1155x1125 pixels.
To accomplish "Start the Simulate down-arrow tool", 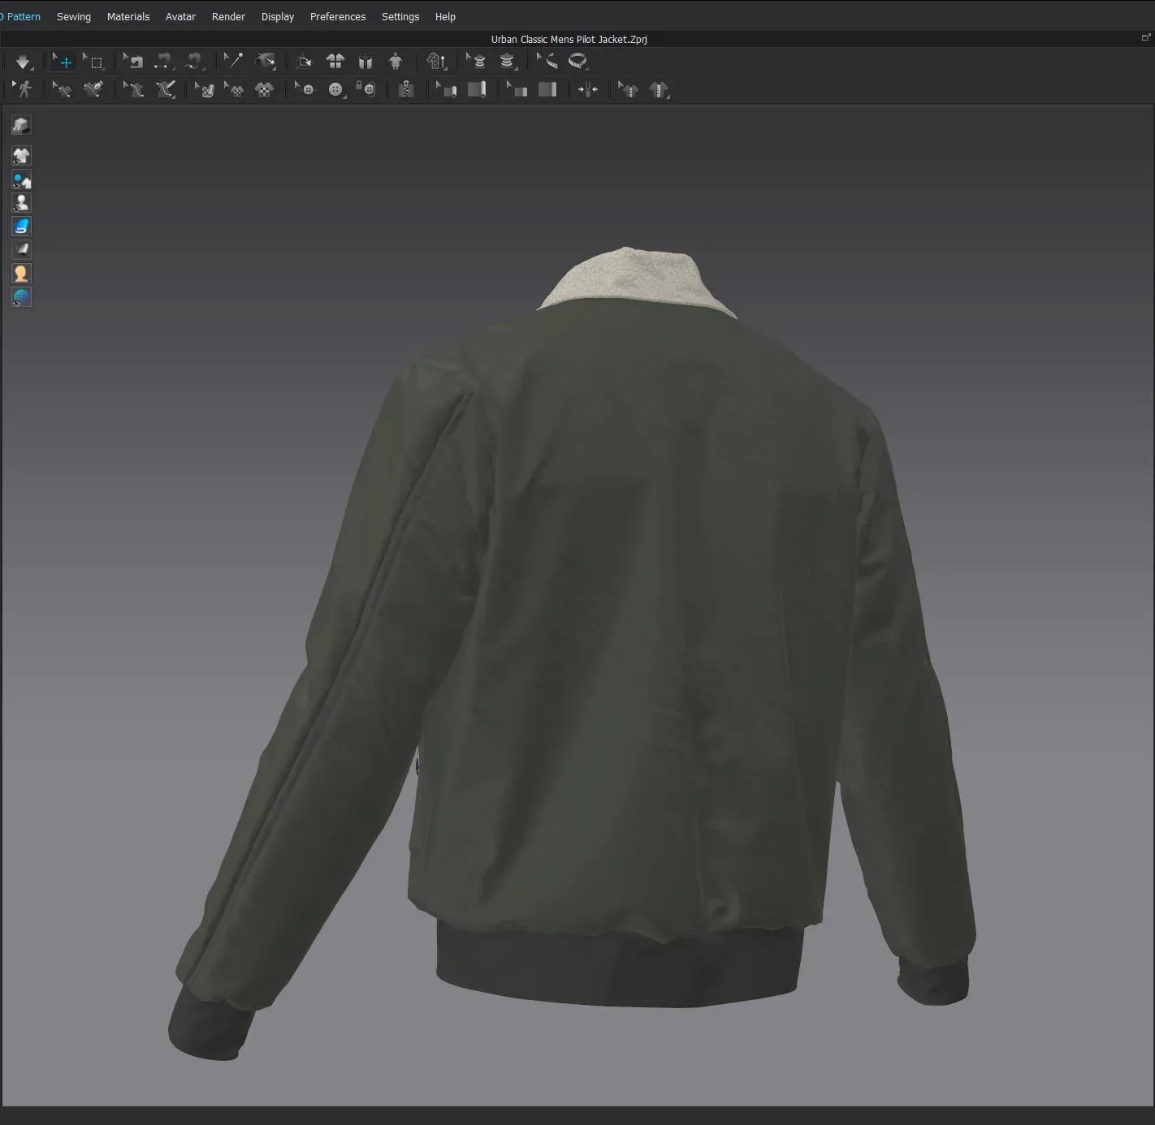I will coord(23,62).
